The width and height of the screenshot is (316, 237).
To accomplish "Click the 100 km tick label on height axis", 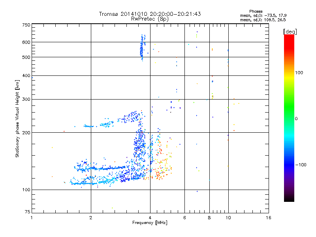I will tap(26, 190).
